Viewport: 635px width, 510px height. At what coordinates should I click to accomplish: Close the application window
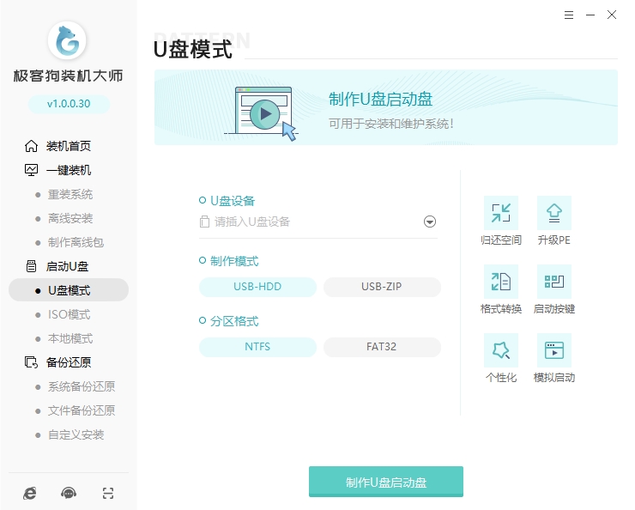[x=612, y=15]
